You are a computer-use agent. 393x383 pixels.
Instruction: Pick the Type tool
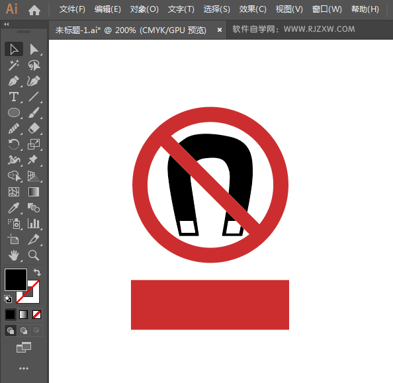tap(14, 97)
